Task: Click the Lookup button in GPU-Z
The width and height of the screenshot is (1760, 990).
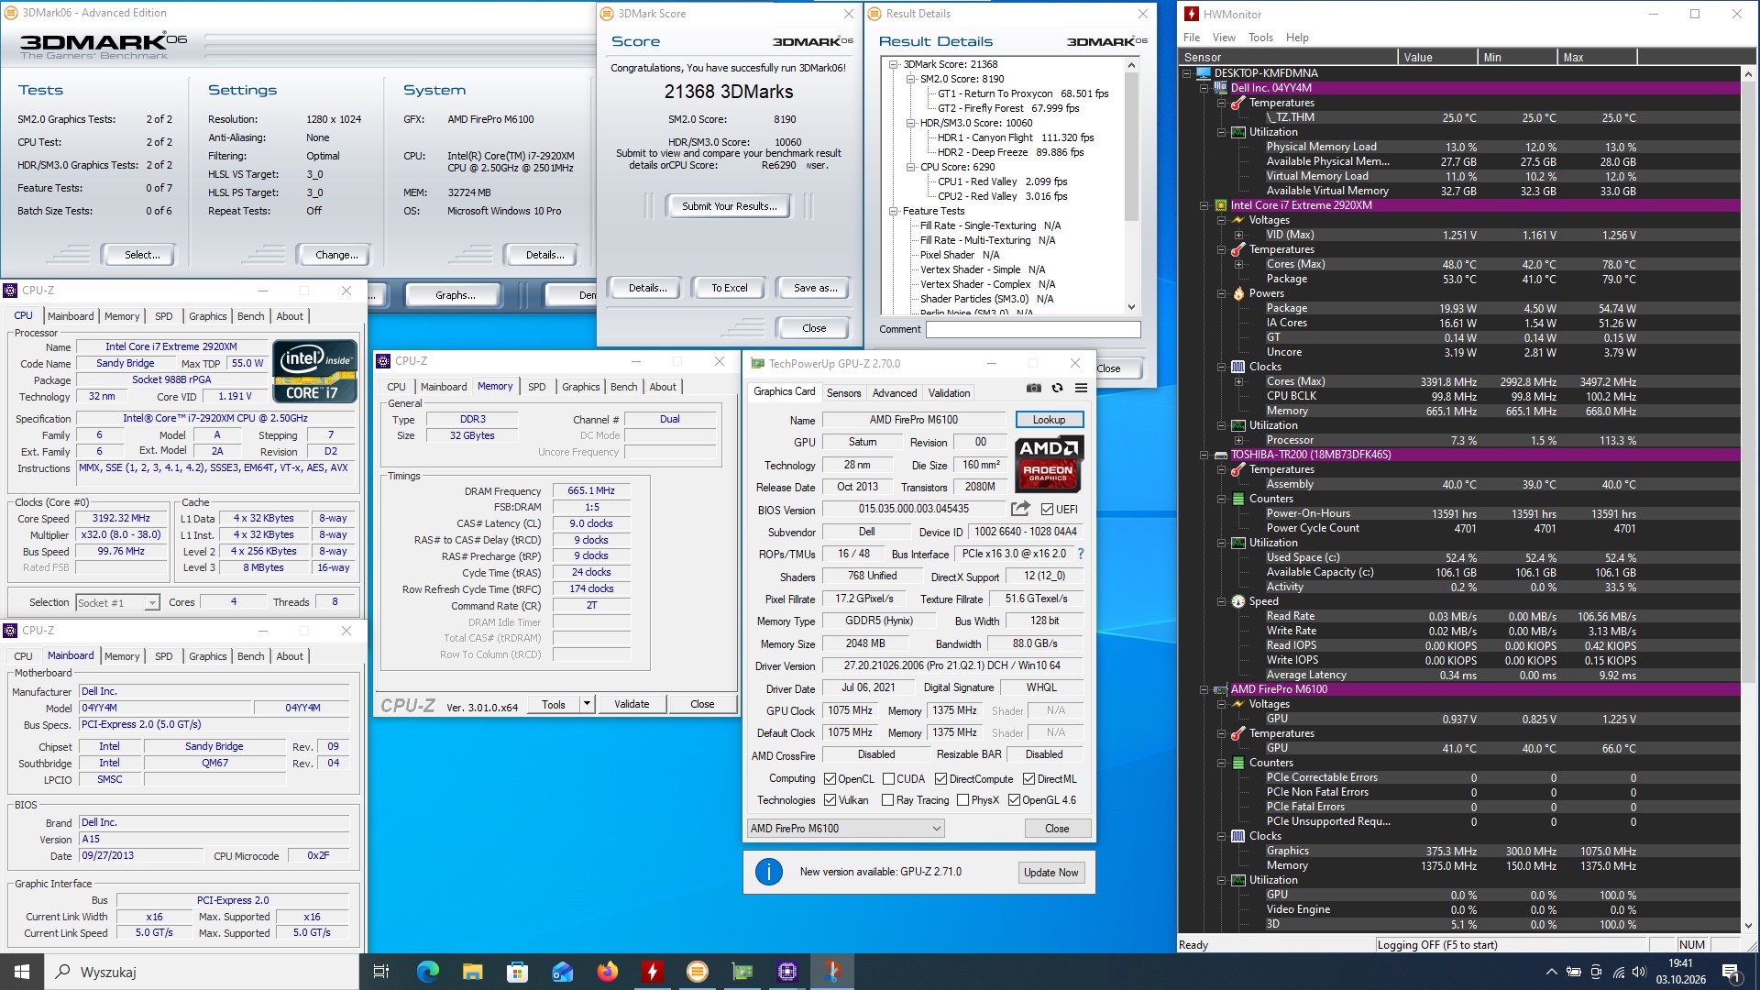Action: [x=1049, y=420]
